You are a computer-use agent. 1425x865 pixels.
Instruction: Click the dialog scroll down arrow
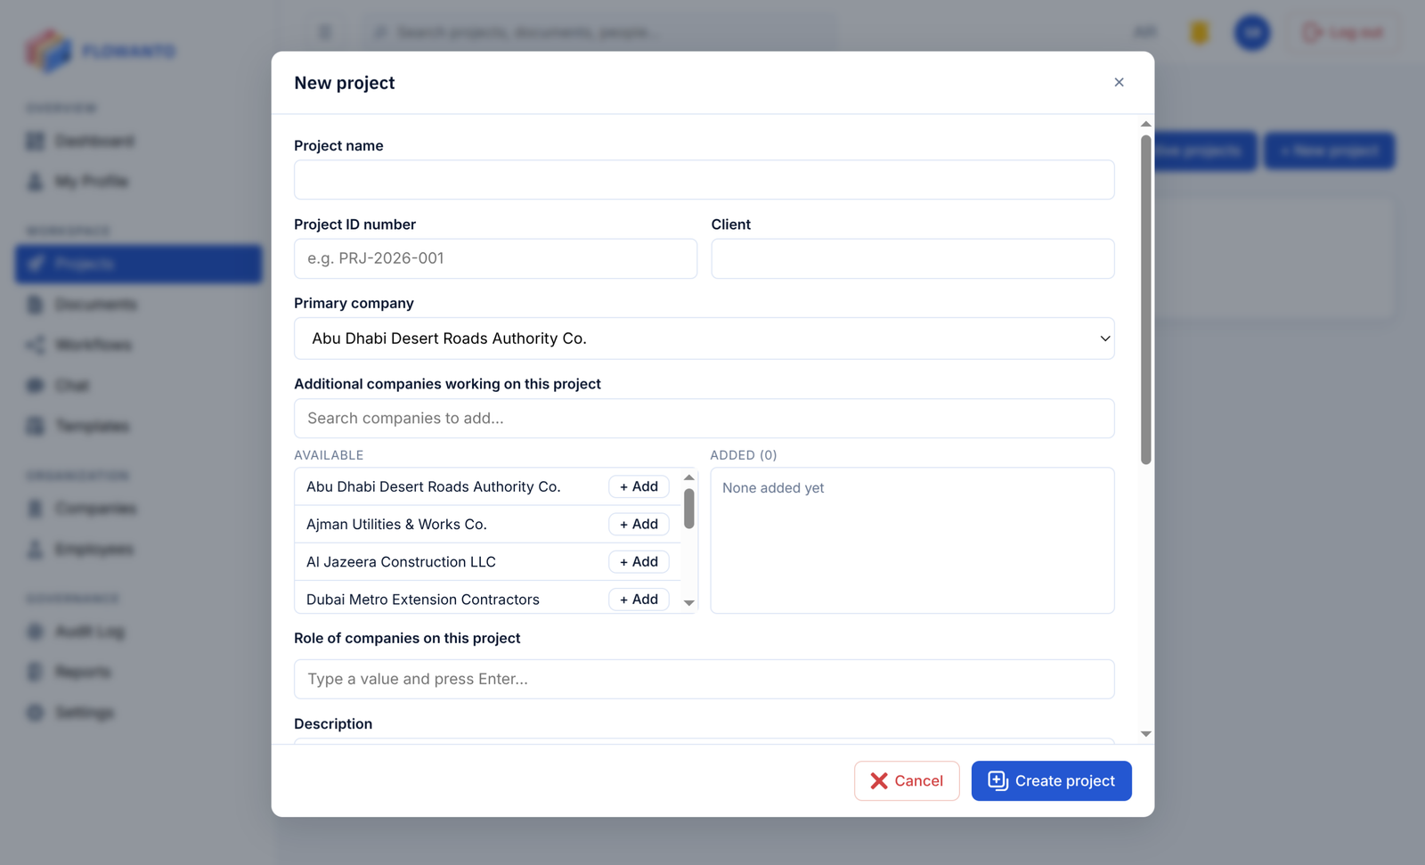pos(1145,734)
